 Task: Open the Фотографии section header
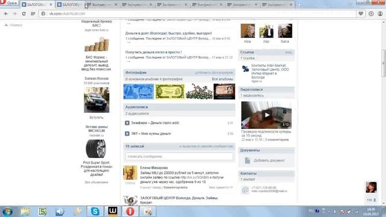[x=136, y=72]
